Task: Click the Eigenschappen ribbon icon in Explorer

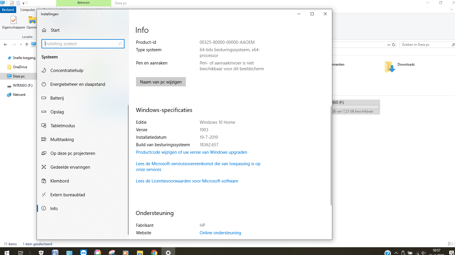Action: pyautogui.click(x=14, y=20)
